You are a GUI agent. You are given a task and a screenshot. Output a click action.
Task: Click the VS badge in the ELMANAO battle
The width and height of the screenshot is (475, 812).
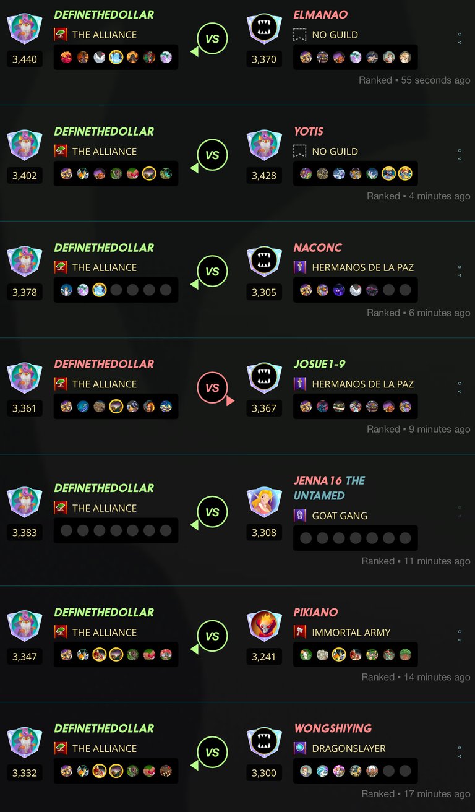click(x=212, y=39)
